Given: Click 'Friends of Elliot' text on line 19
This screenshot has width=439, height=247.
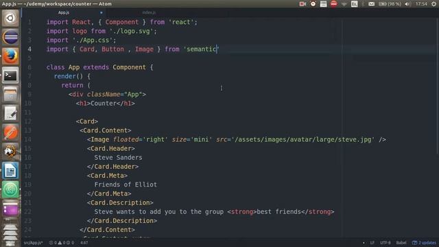Looking at the screenshot, I should (x=126, y=185).
